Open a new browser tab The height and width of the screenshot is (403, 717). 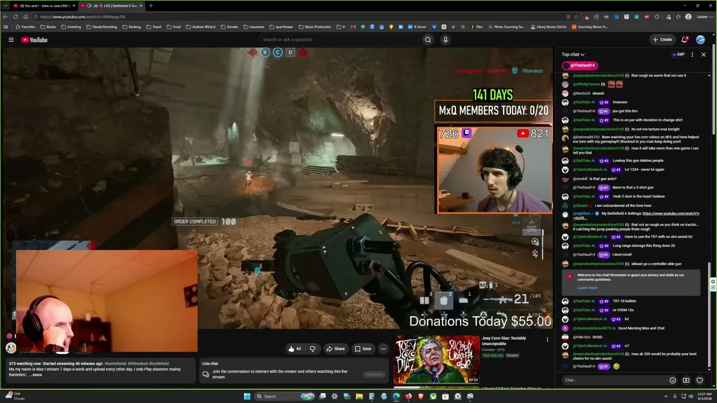[151, 6]
